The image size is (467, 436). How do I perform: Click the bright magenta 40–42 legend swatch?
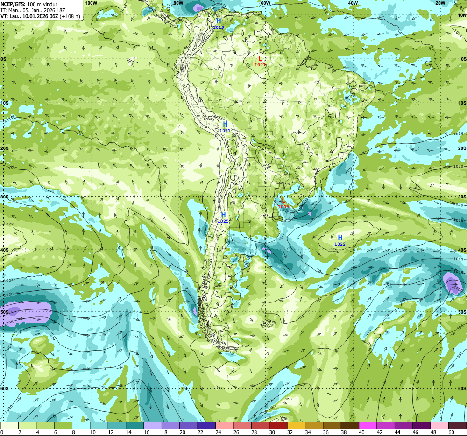(368, 426)
